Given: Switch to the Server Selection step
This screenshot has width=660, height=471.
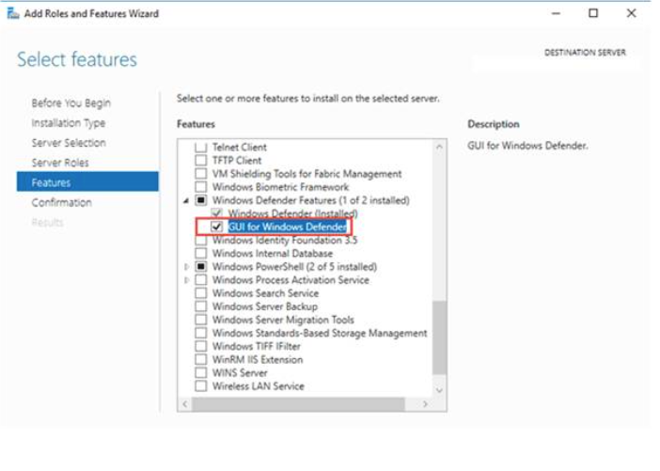Looking at the screenshot, I should click(69, 143).
